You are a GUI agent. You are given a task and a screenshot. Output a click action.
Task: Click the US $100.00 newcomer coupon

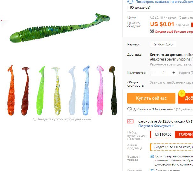click(163, 134)
